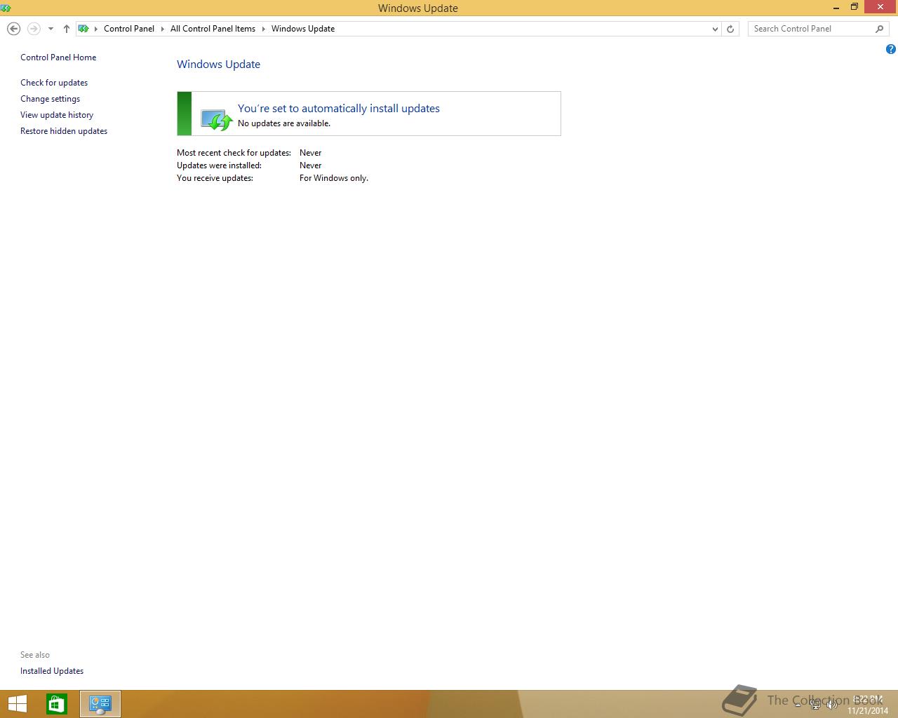
Task: Go back using the Back arrow
Action: click(13, 29)
